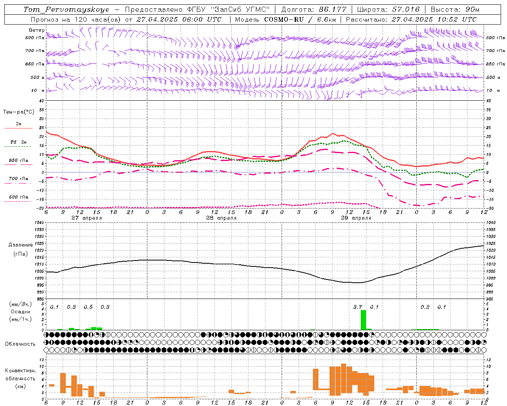Click the Высота: 90м header field
This screenshot has width=507, height=406.
(455, 10)
